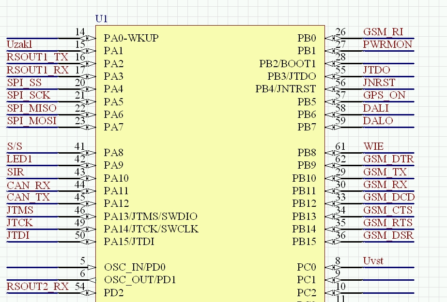
Task: Select the RSOUT1_TX net label
Action: click(x=37, y=57)
